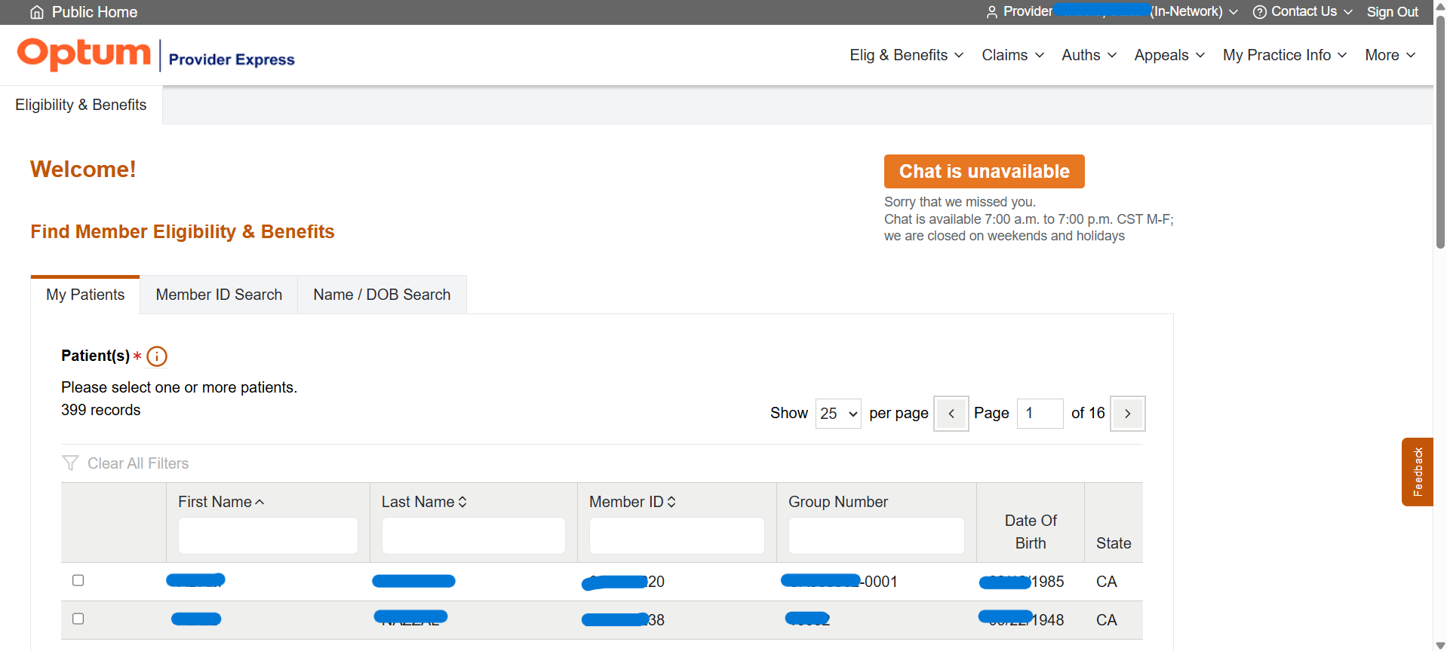Expand the Elig & Benefits menu
Image resolution: width=1447 pixels, height=651 pixels.
pos(906,55)
